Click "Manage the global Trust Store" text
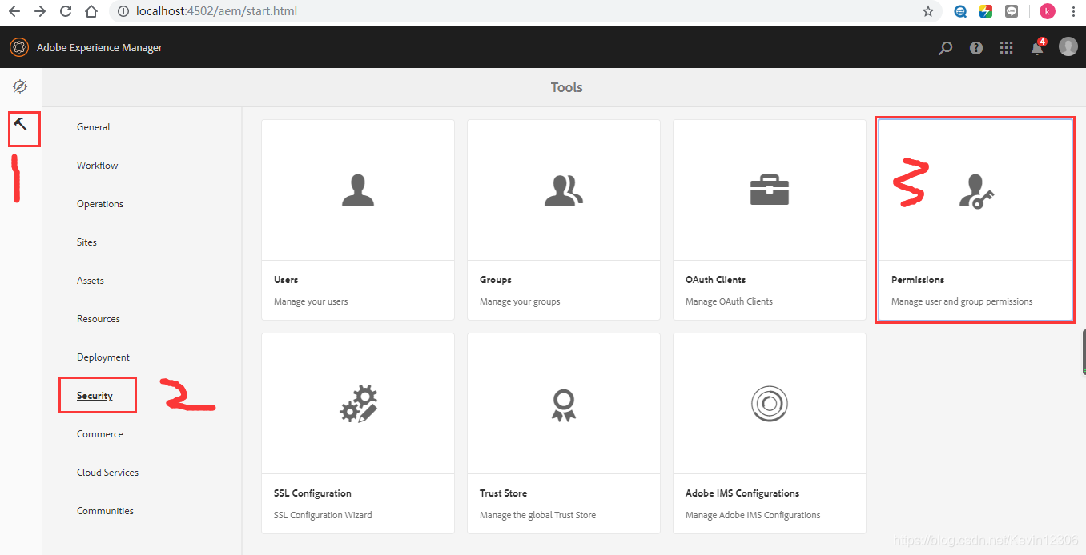The image size is (1086, 555). point(537,515)
